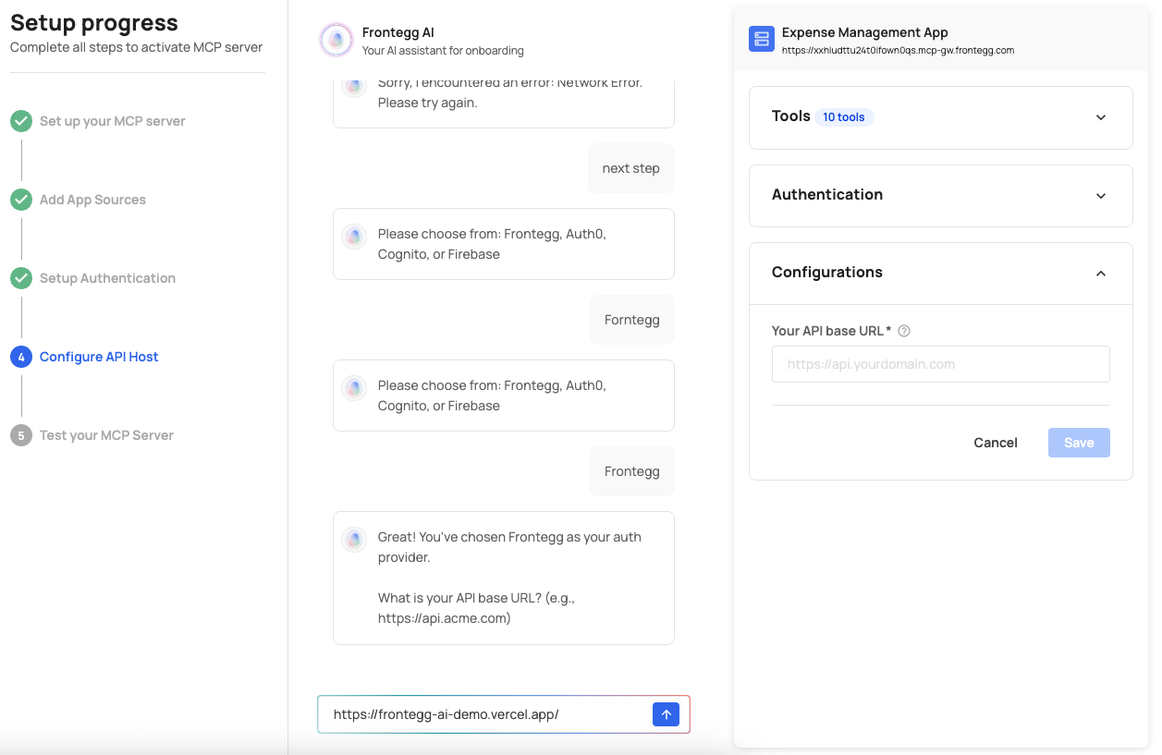Collapse the Configurations section
Screen dimensions: 1162x755
point(1100,273)
